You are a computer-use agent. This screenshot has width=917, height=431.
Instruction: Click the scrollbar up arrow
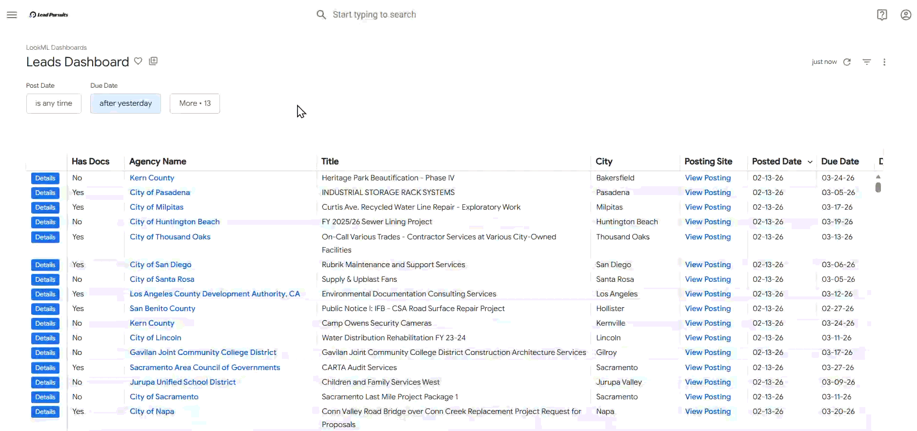878,176
